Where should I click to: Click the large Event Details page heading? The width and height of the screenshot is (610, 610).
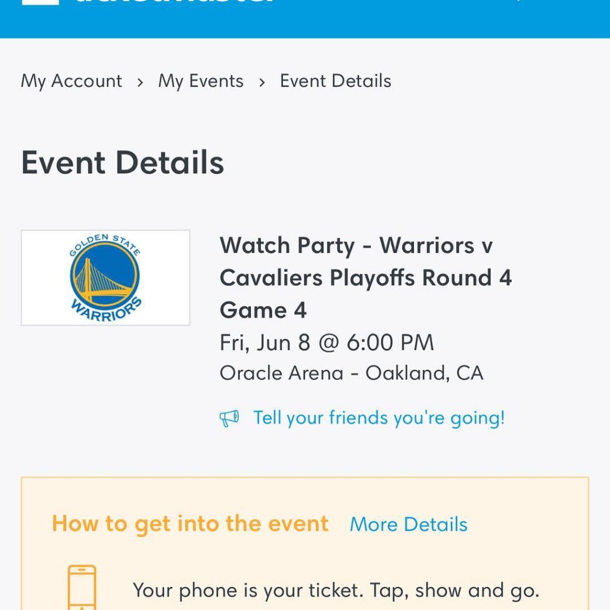coord(123,163)
